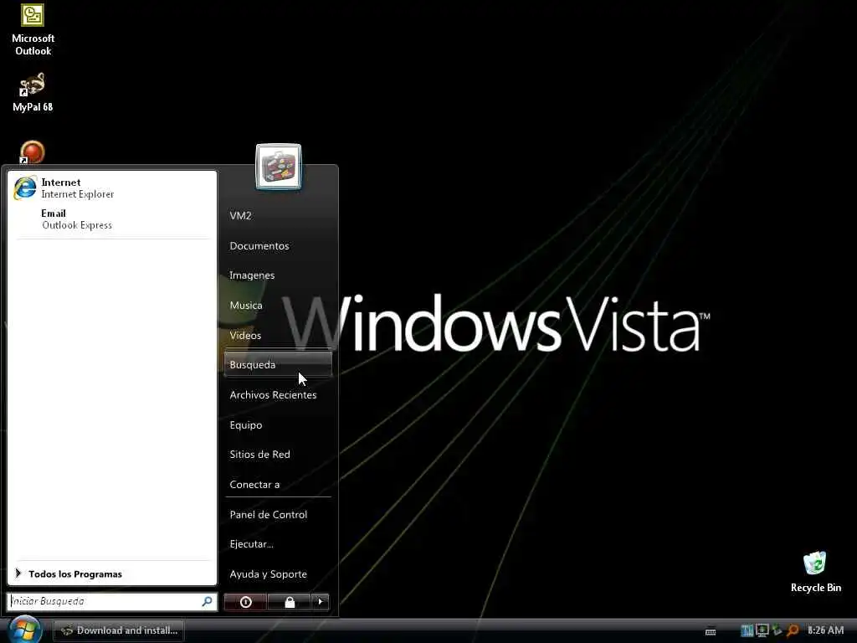Click the blue tray icon left of the monitor icon
The width and height of the screenshot is (857, 643).
point(747,630)
